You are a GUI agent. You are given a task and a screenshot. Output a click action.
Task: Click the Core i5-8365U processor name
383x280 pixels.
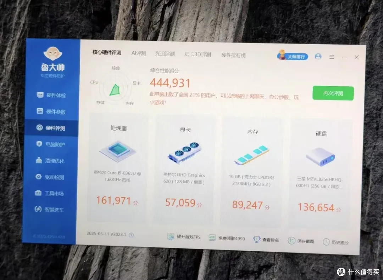(x=117, y=176)
